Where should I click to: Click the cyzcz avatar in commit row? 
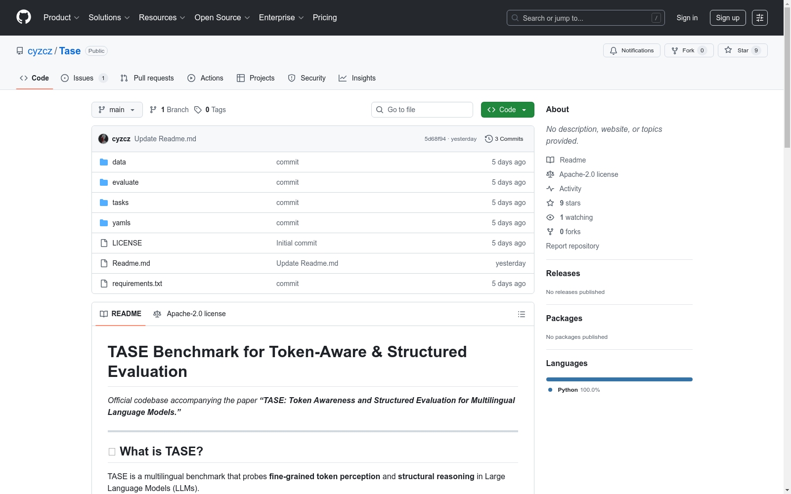(103, 139)
